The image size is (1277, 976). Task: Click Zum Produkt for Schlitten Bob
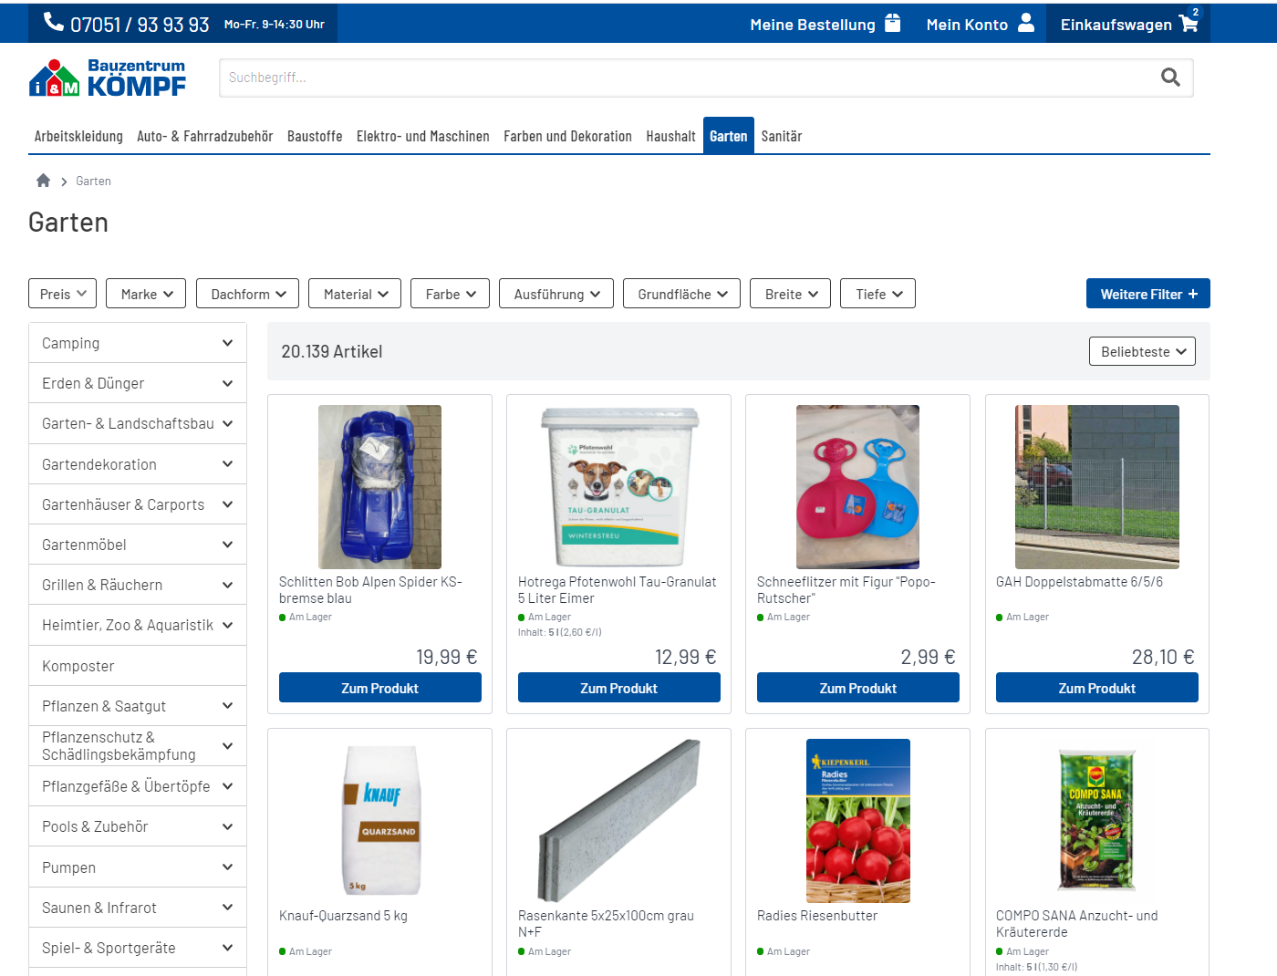380,688
